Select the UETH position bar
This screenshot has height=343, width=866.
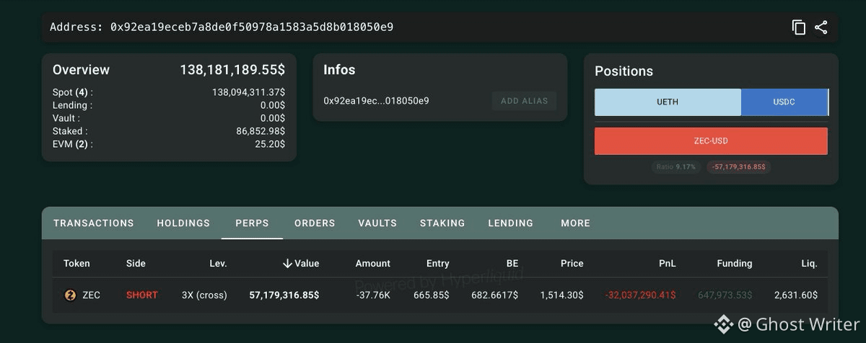[x=668, y=102]
